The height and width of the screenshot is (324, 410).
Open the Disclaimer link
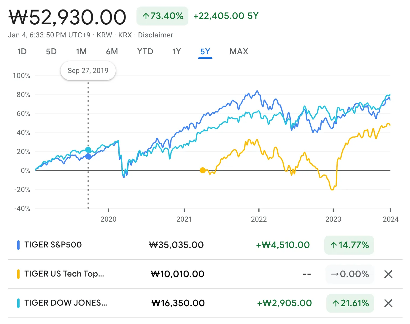point(155,35)
